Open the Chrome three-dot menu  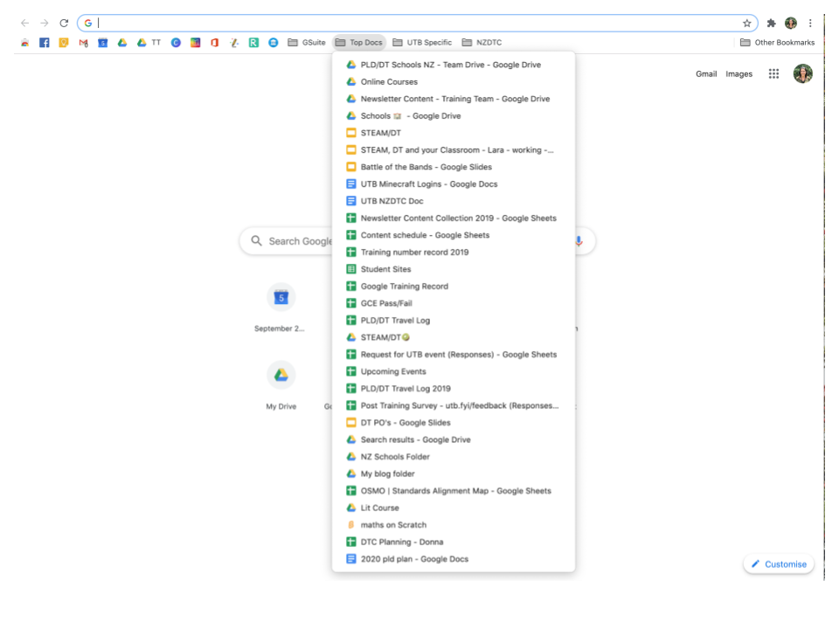click(810, 23)
